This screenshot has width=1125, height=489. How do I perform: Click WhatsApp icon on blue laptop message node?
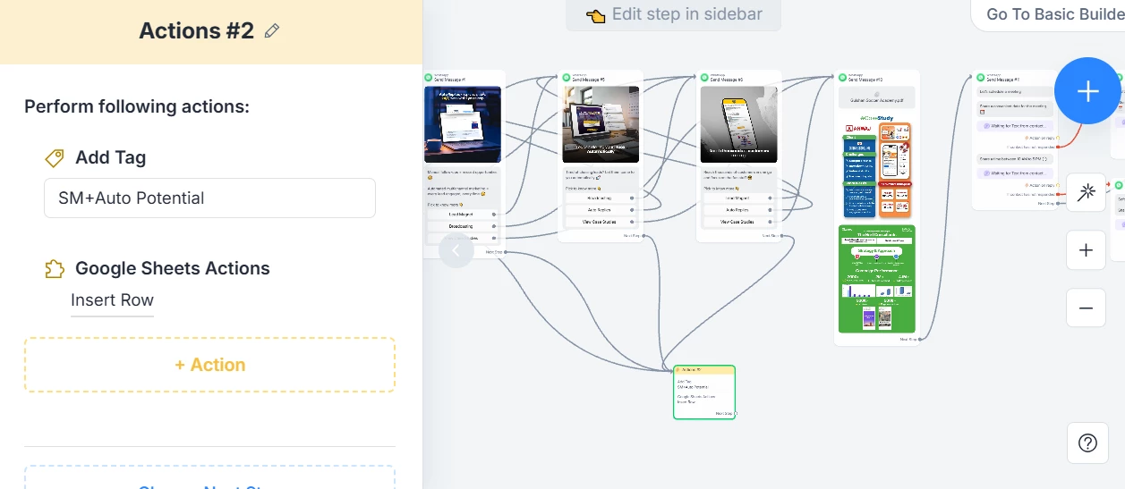click(429, 78)
